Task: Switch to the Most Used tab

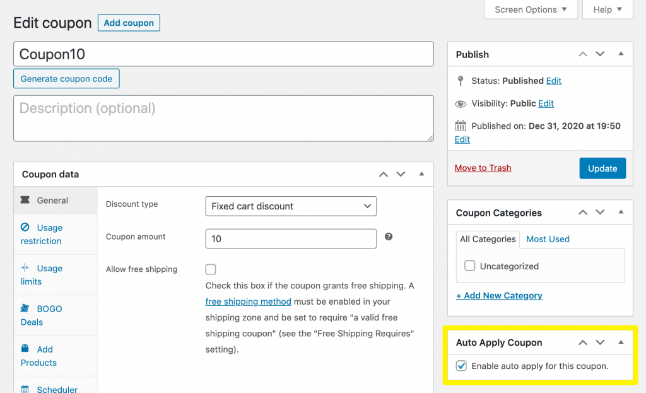Action: click(x=548, y=239)
